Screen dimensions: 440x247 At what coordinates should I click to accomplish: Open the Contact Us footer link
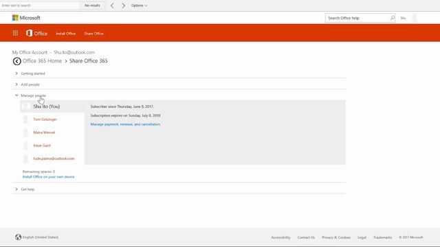[306, 237]
